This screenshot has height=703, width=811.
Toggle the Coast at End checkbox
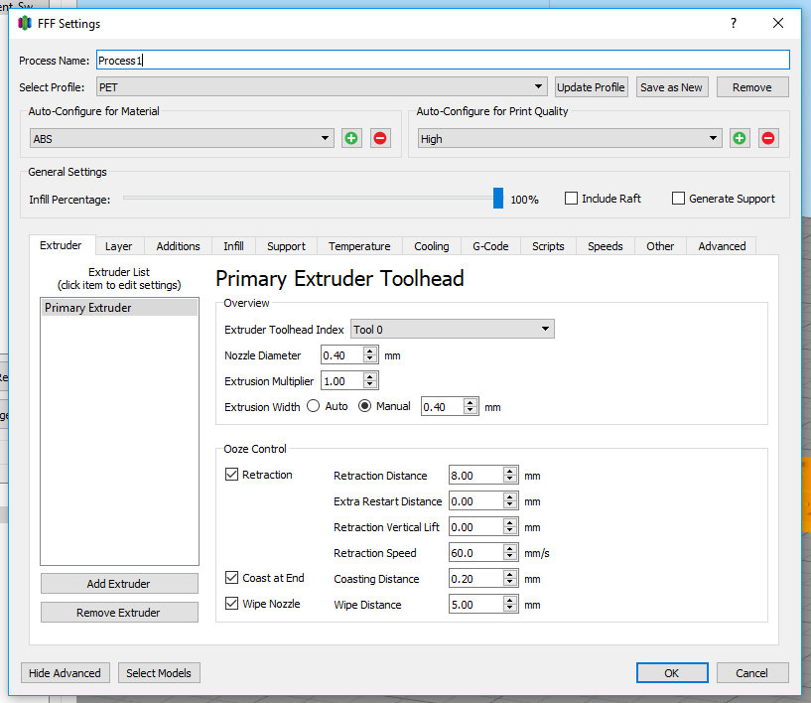click(x=231, y=577)
